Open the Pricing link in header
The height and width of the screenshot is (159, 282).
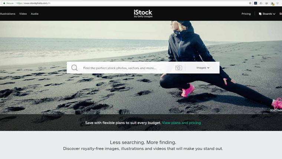click(246, 14)
